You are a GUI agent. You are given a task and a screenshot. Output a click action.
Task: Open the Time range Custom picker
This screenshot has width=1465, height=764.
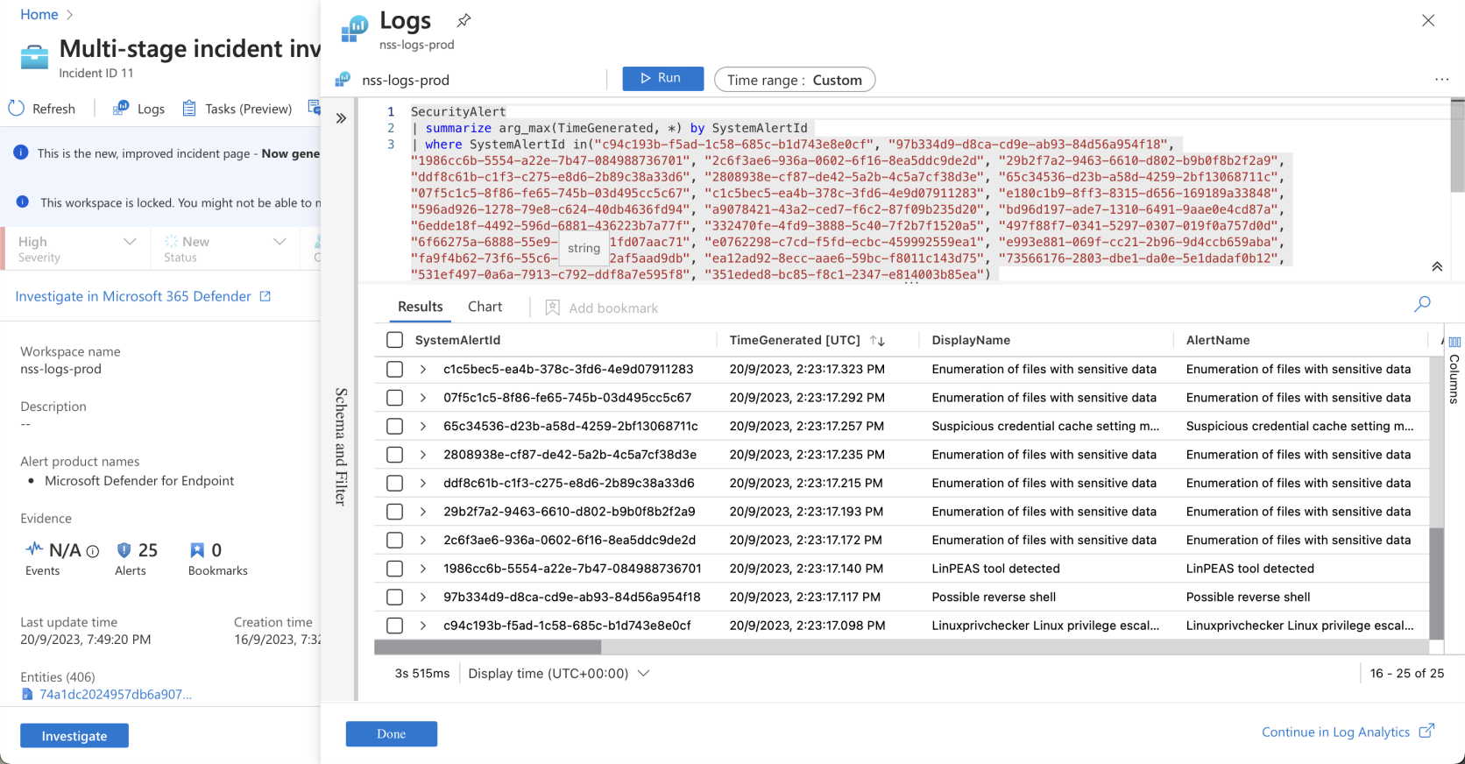click(795, 80)
